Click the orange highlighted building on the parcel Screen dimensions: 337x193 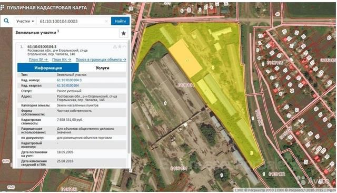[x=185, y=59]
